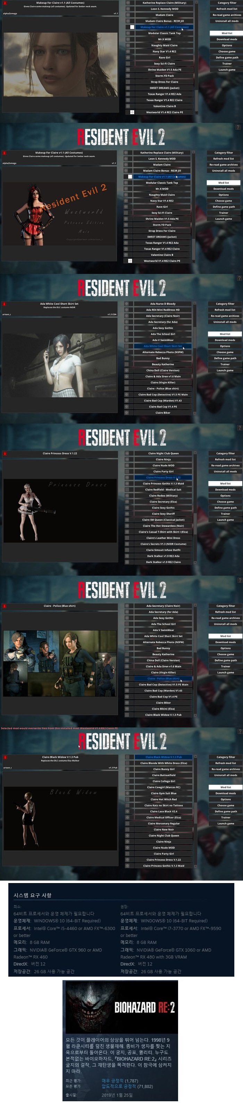Open Choose game in red dress preview screenshot
The height and width of the screenshot is (1103, 243).
pyautogui.click(x=223, y=201)
